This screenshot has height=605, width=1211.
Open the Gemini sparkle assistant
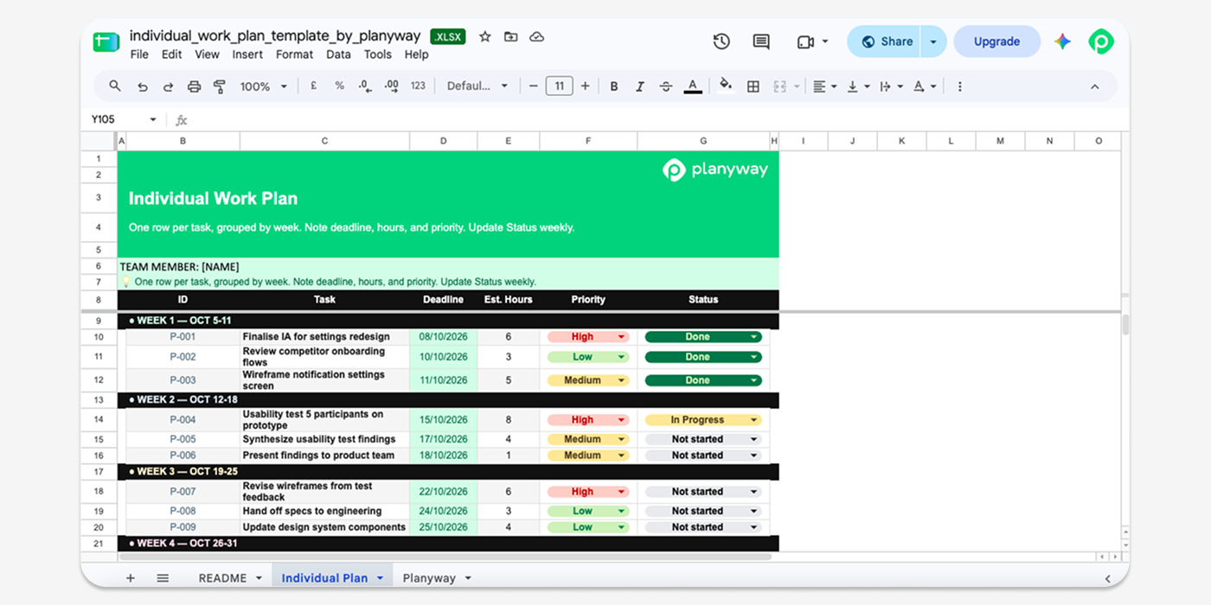[1062, 41]
